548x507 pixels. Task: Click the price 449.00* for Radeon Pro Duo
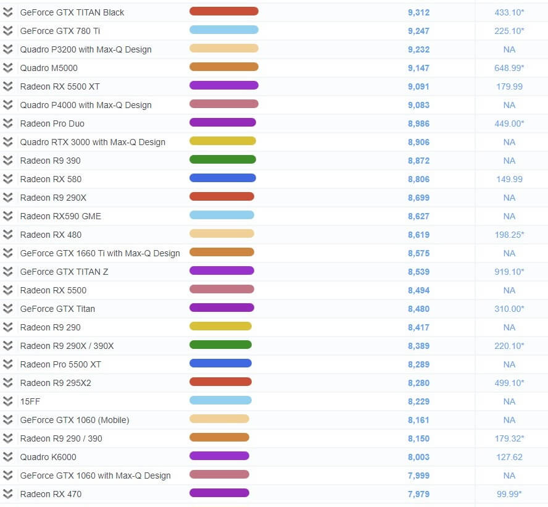(509, 124)
